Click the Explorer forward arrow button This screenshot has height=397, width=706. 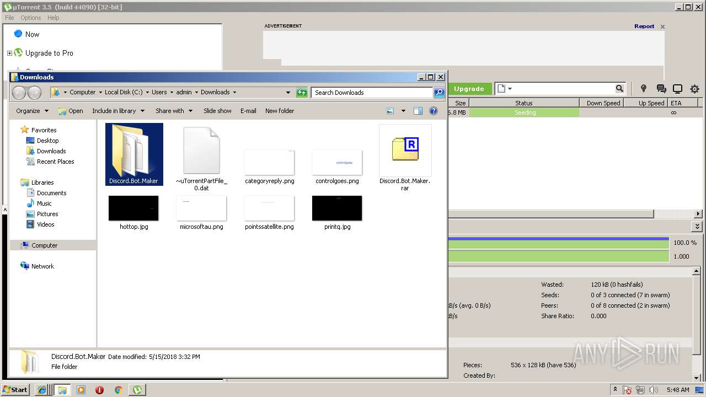(34, 93)
